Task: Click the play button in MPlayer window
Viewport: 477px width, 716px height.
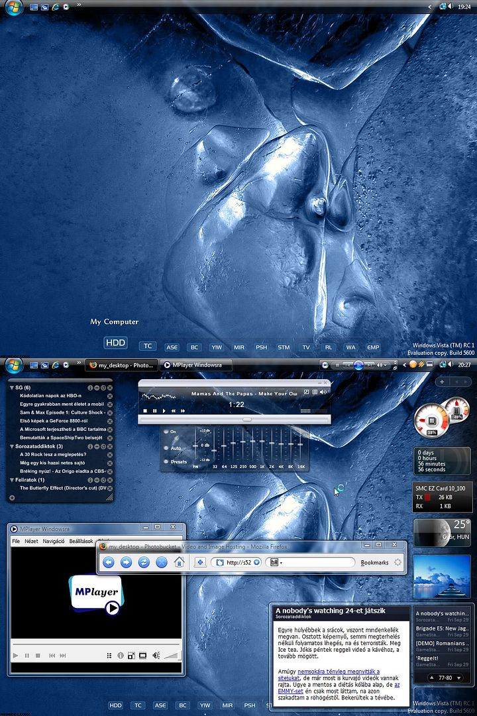Action: tap(16, 656)
